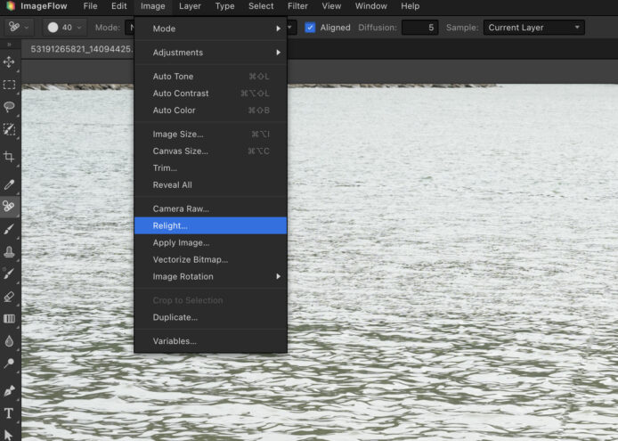Open the Window menu
618x441 pixels.
pos(371,6)
